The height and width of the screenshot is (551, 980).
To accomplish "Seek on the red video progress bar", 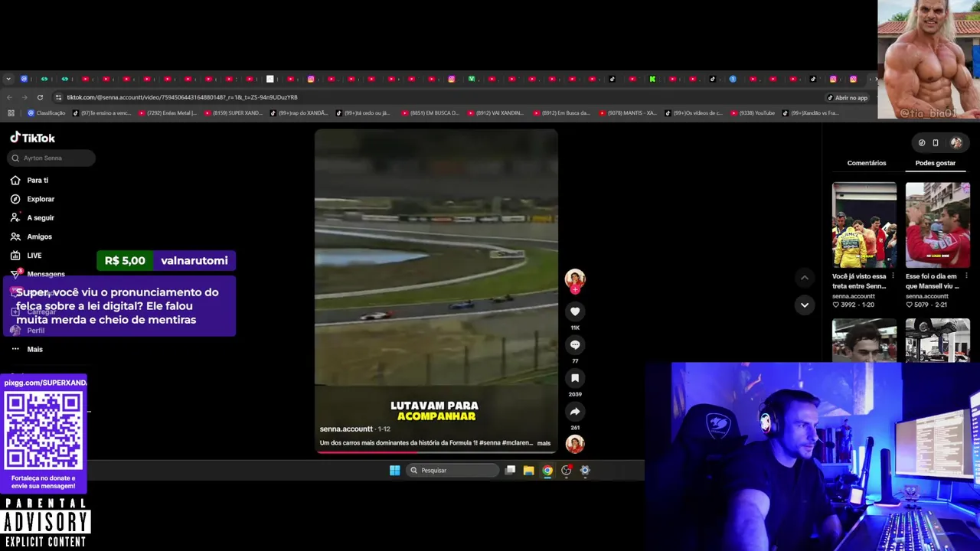I will coord(436,452).
